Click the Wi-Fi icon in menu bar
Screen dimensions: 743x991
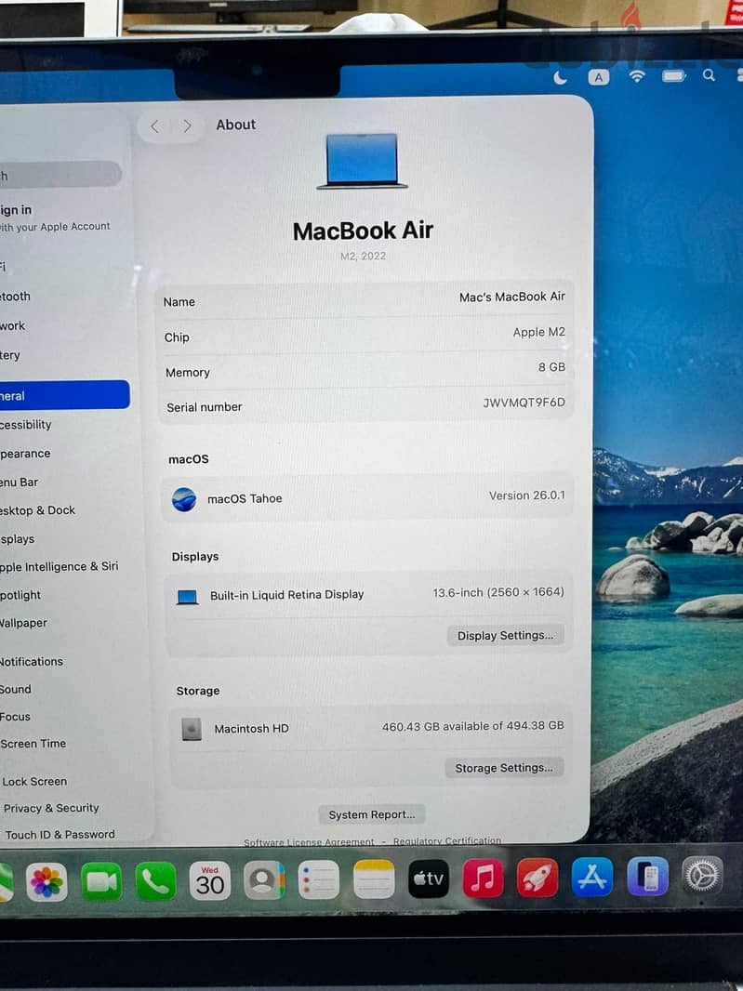pyautogui.click(x=637, y=76)
